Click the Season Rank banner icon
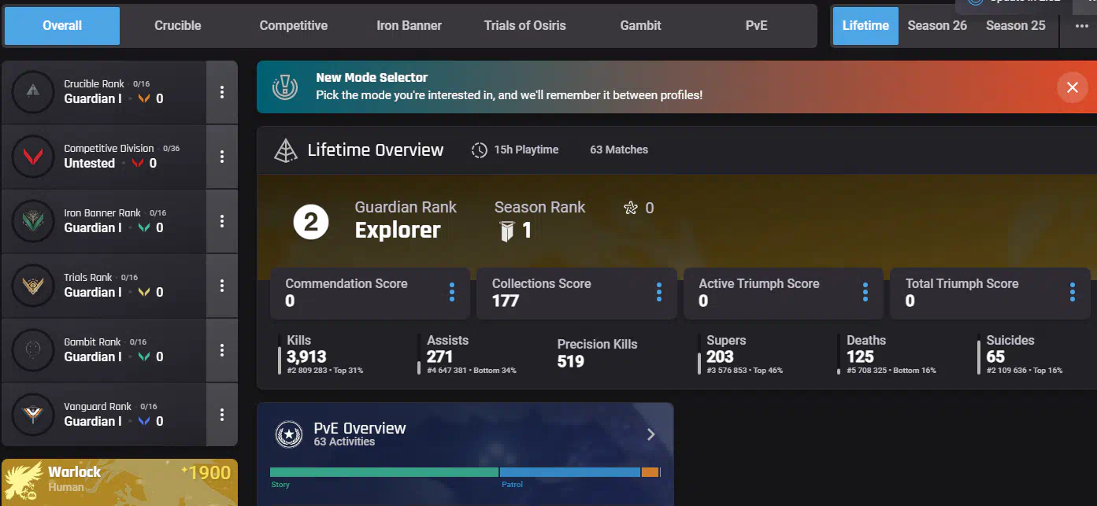The height and width of the screenshot is (506, 1097). pyautogui.click(x=508, y=231)
